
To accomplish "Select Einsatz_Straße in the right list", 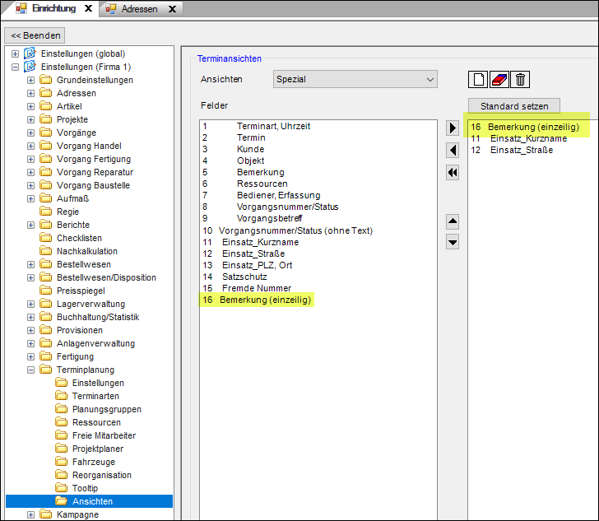I will pyautogui.click(x=521, y=150).
